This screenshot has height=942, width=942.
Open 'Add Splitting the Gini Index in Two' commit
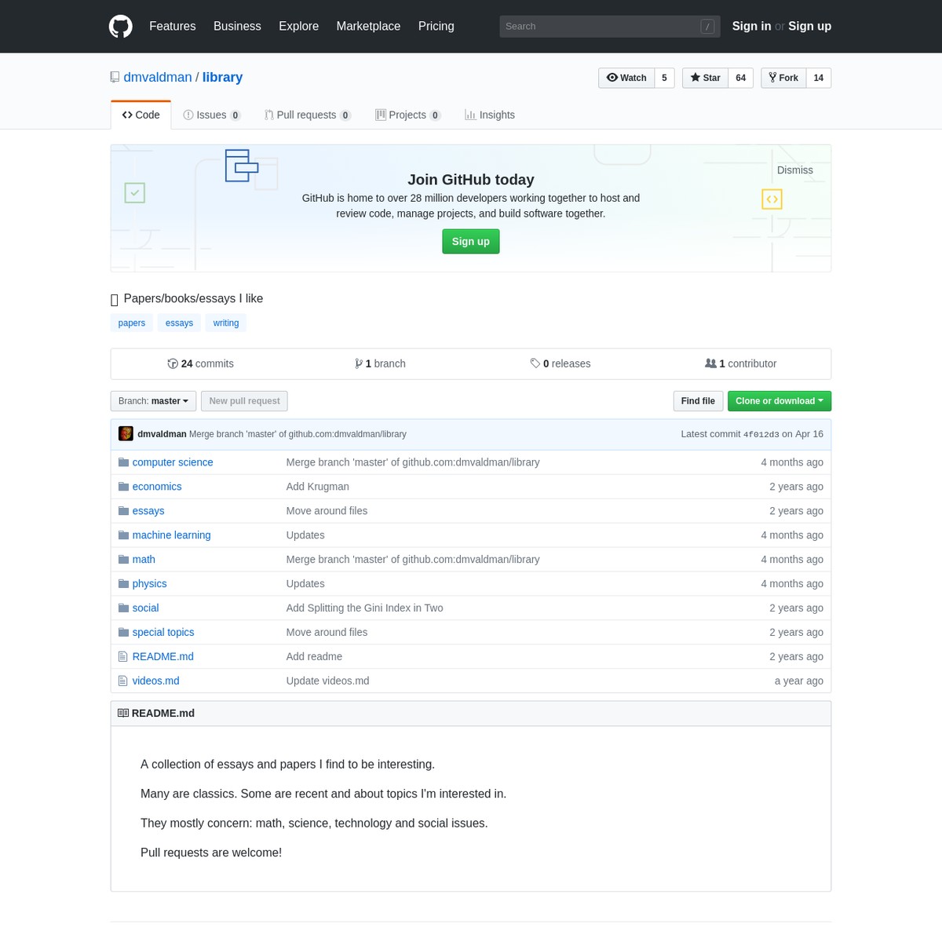[x=365, y=608]
